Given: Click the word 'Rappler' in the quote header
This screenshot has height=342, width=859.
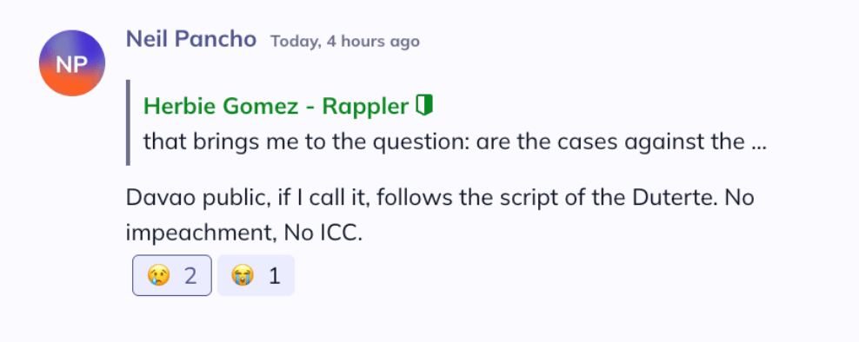Looking at the screenshot, I should [365, 107].
